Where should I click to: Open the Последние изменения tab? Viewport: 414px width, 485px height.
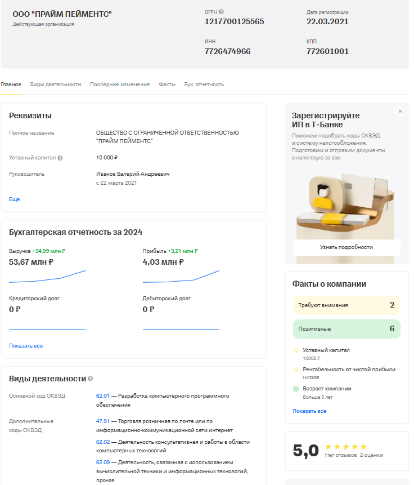click(x=120, y=84)
